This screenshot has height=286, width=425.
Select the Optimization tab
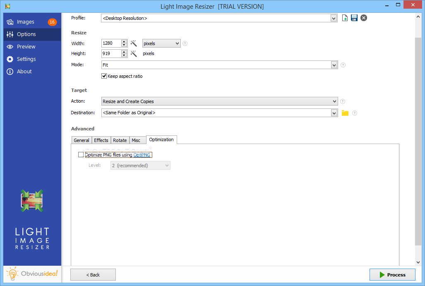[x=161, y=139]
